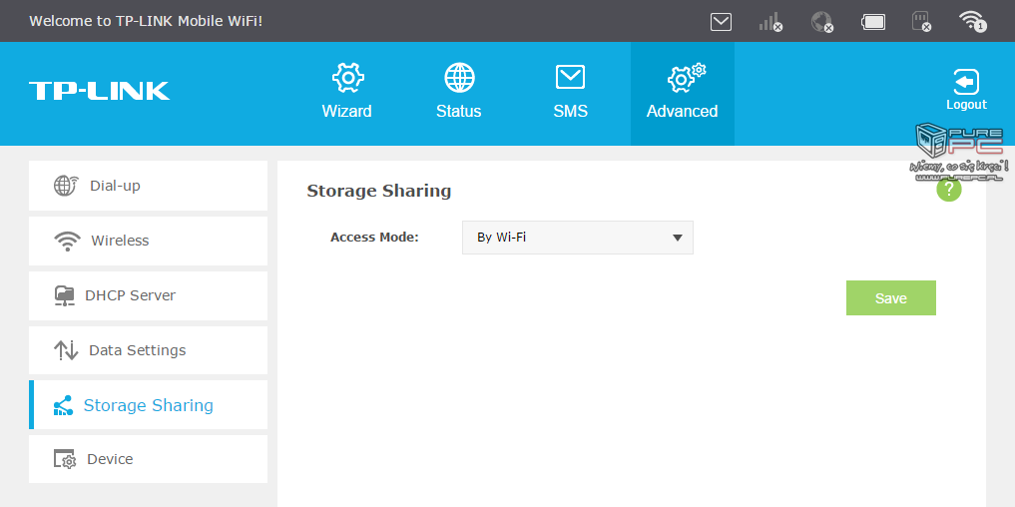1015x507 pixels.
Task: Open Wireless settings in sidebar
Action: coord(148,241)
